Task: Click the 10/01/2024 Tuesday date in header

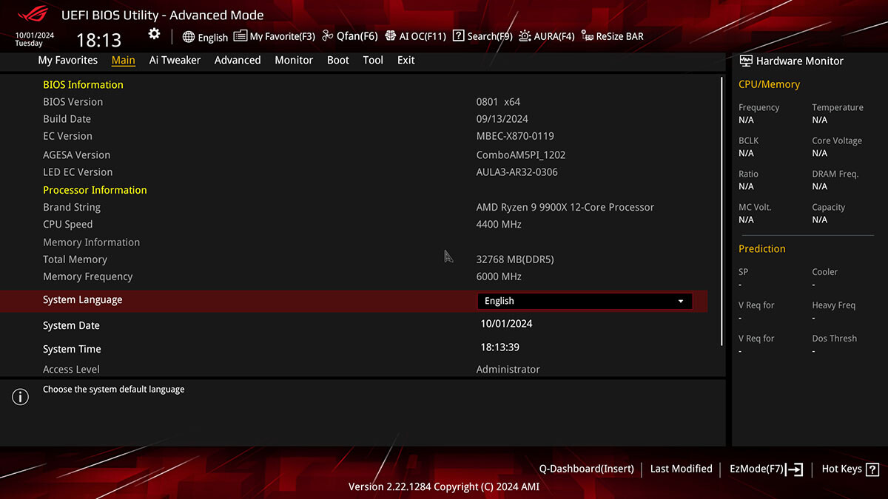Action: pyautogui.click(x=35, y=38)
